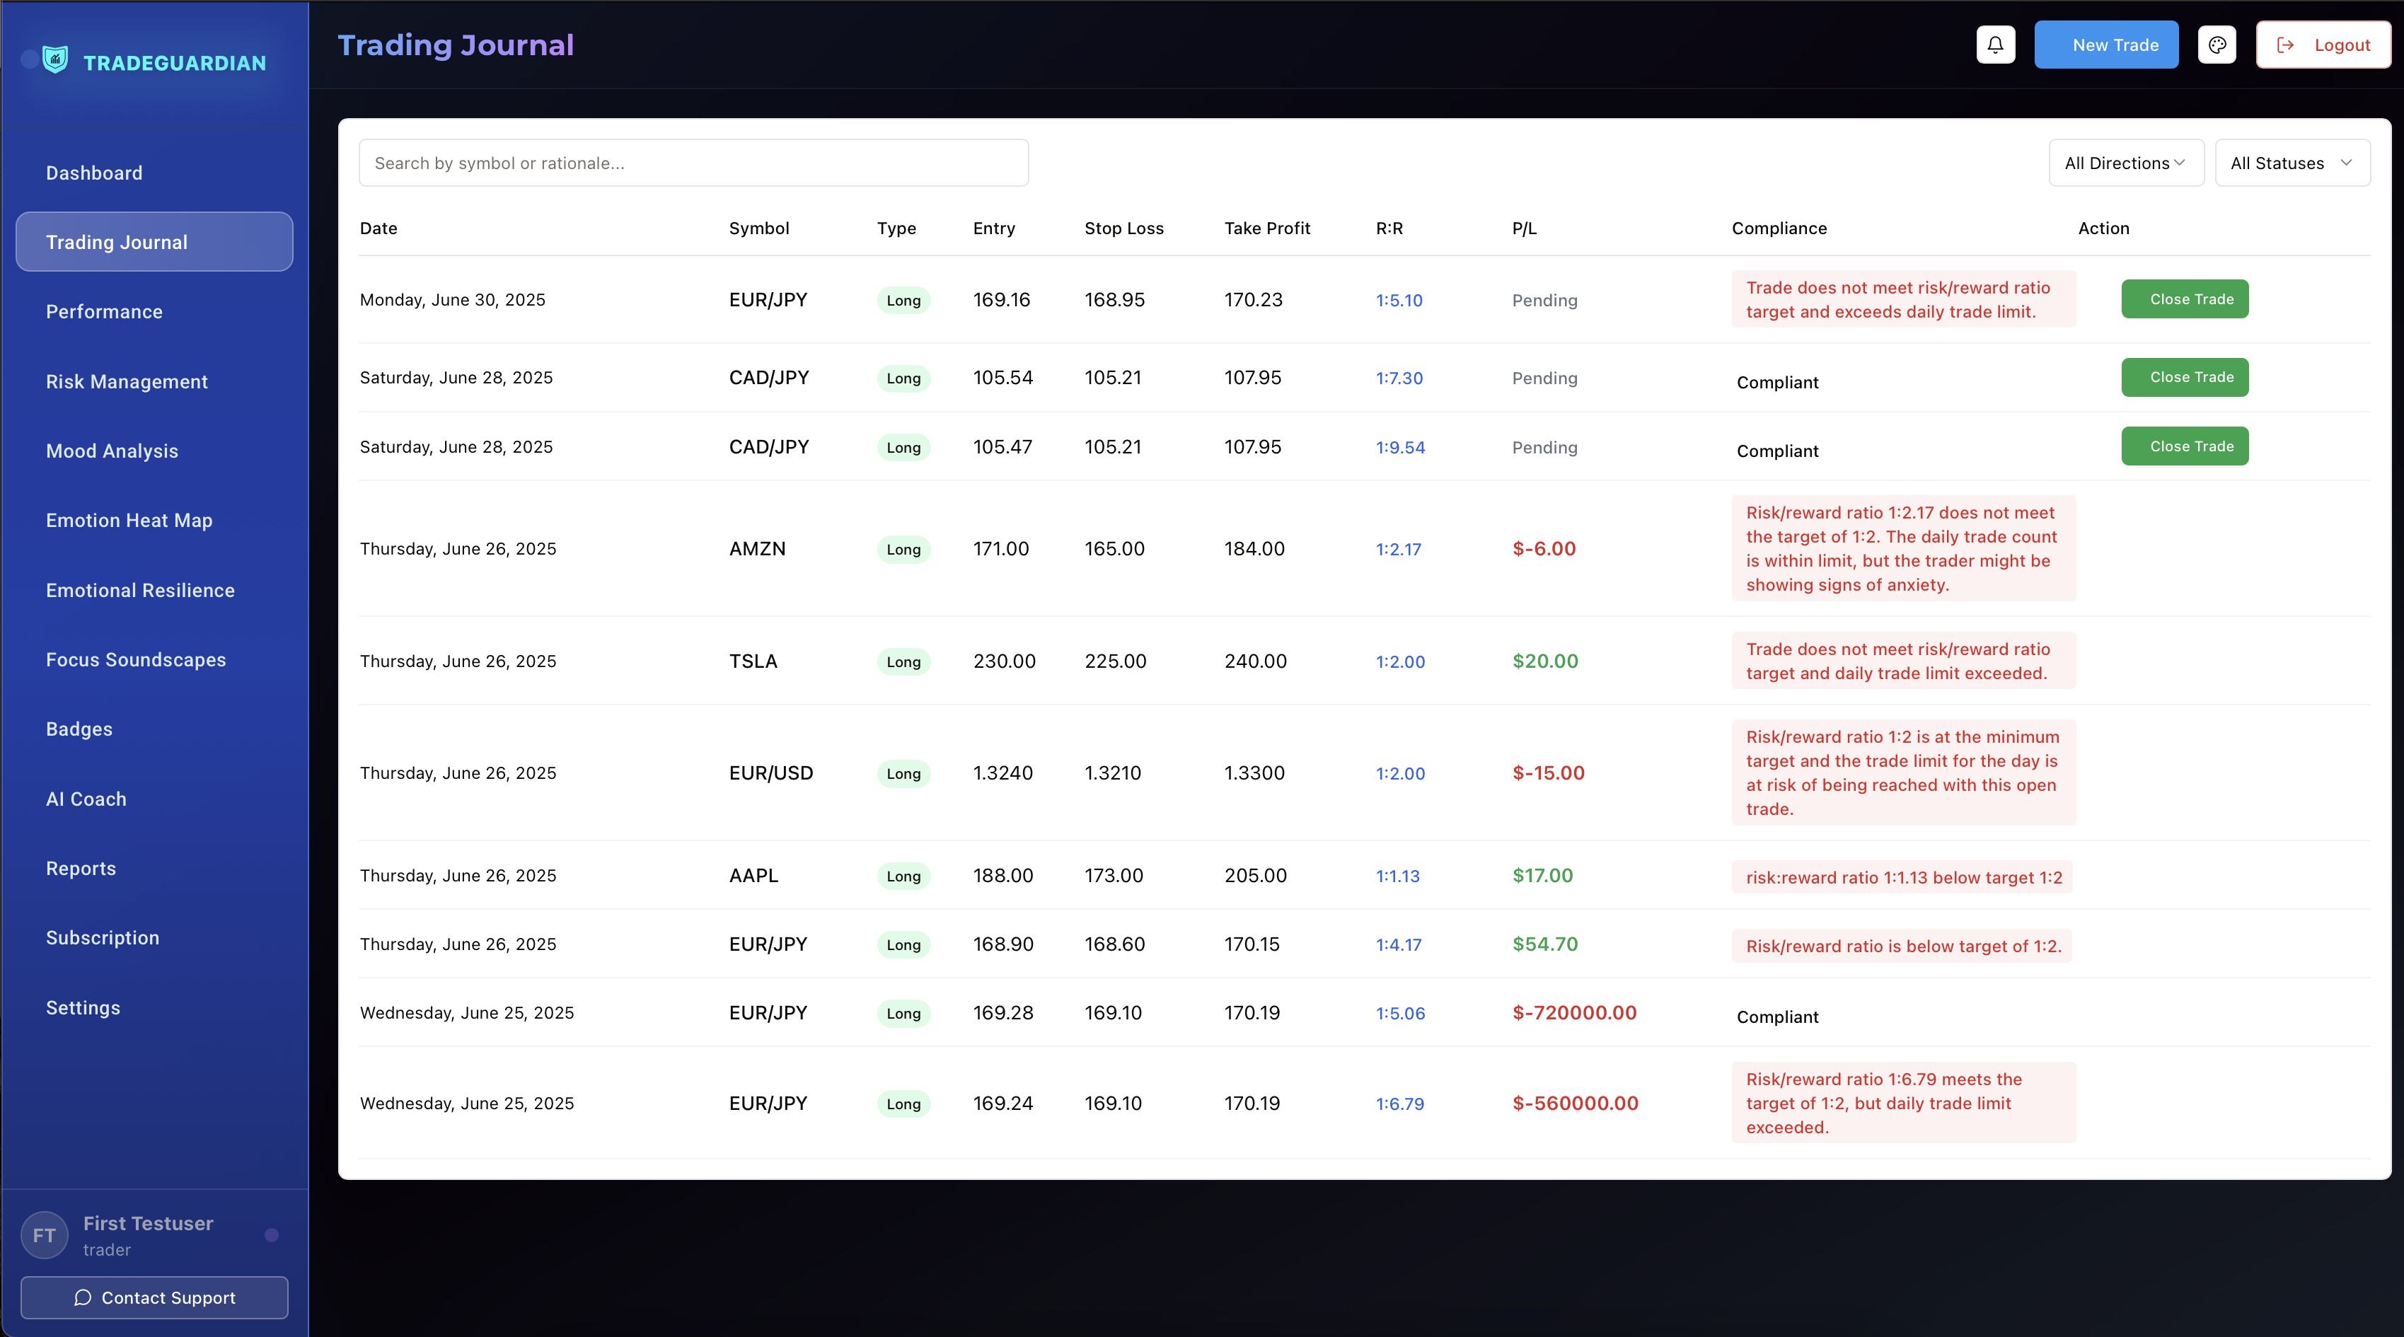Open Performance page

[105, 312]
